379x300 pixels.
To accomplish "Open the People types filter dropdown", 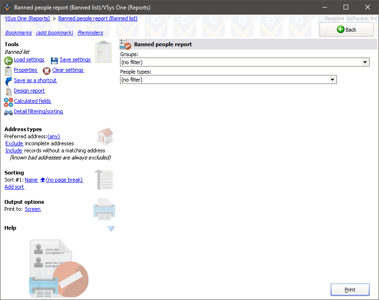I will coord(333,79).
